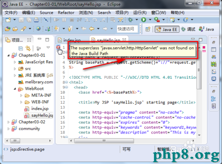
Task: Open the 编辑(E) menu
Action: click(28, 13)
